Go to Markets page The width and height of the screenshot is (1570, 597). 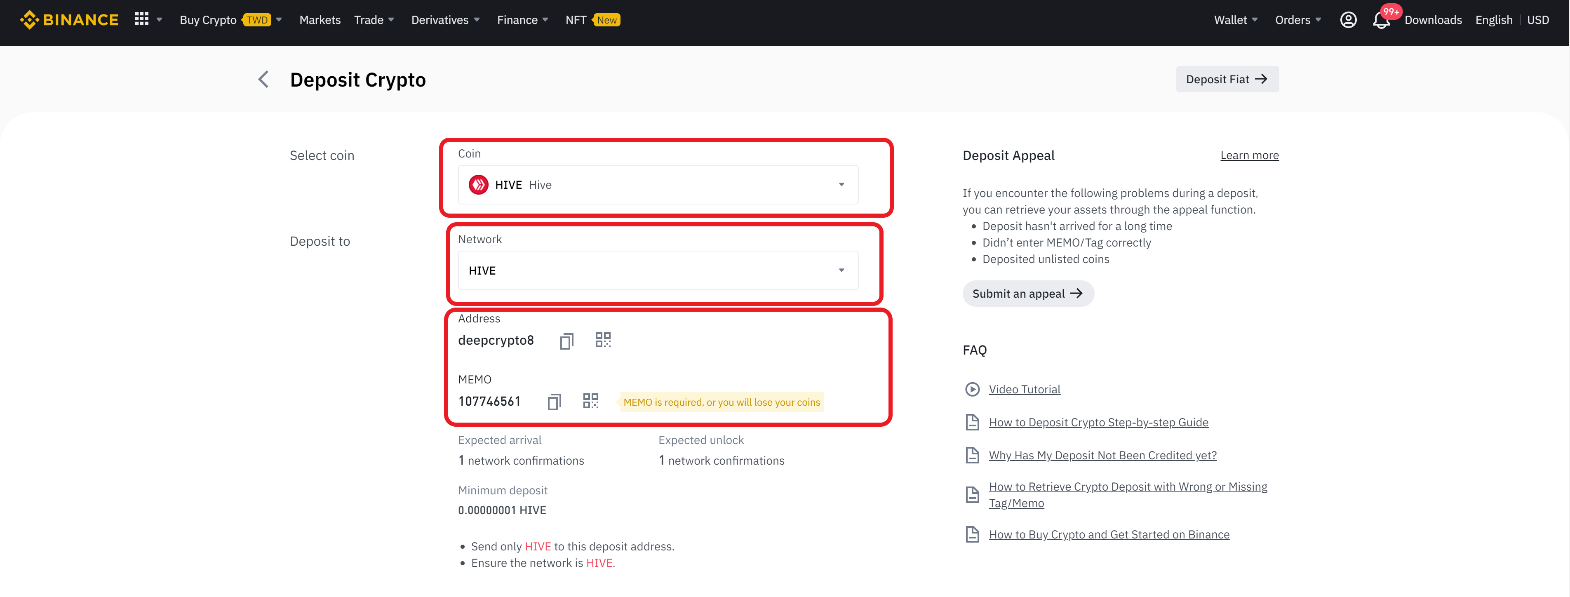coord(320,20)
